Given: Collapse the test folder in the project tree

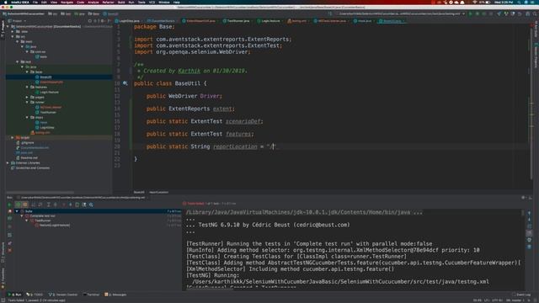Looking at the screenshot, I should (18, 61).
